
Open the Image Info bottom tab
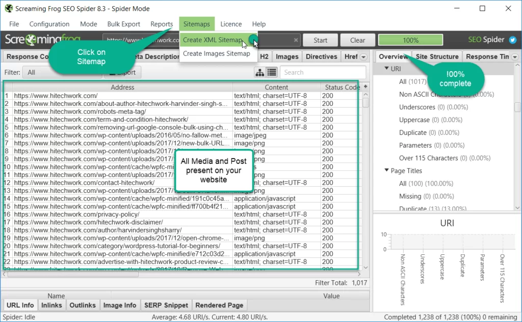(x=119, y=305)
